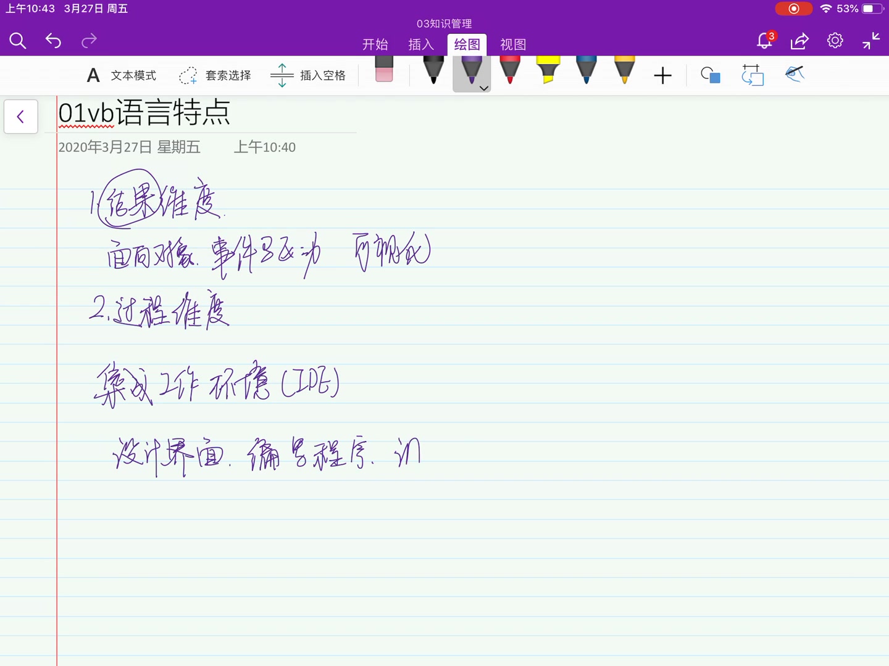Open search with the magnifier icon
This screenshot has width=889, height=666.
coord(18,41)
